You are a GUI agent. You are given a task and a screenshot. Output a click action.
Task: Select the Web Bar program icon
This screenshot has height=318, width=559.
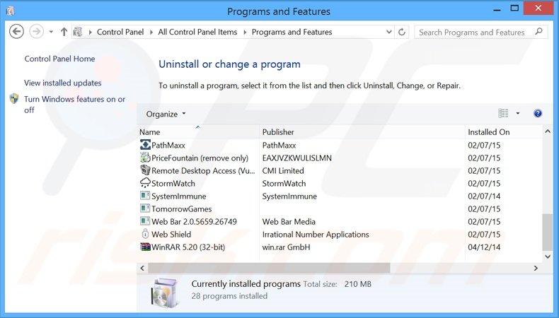pyautogui.click(x=145, y=221)
